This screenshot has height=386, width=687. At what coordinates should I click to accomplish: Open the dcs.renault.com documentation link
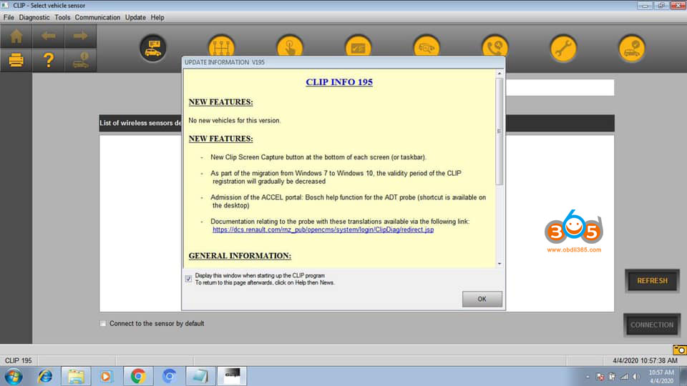coord(323,229)
